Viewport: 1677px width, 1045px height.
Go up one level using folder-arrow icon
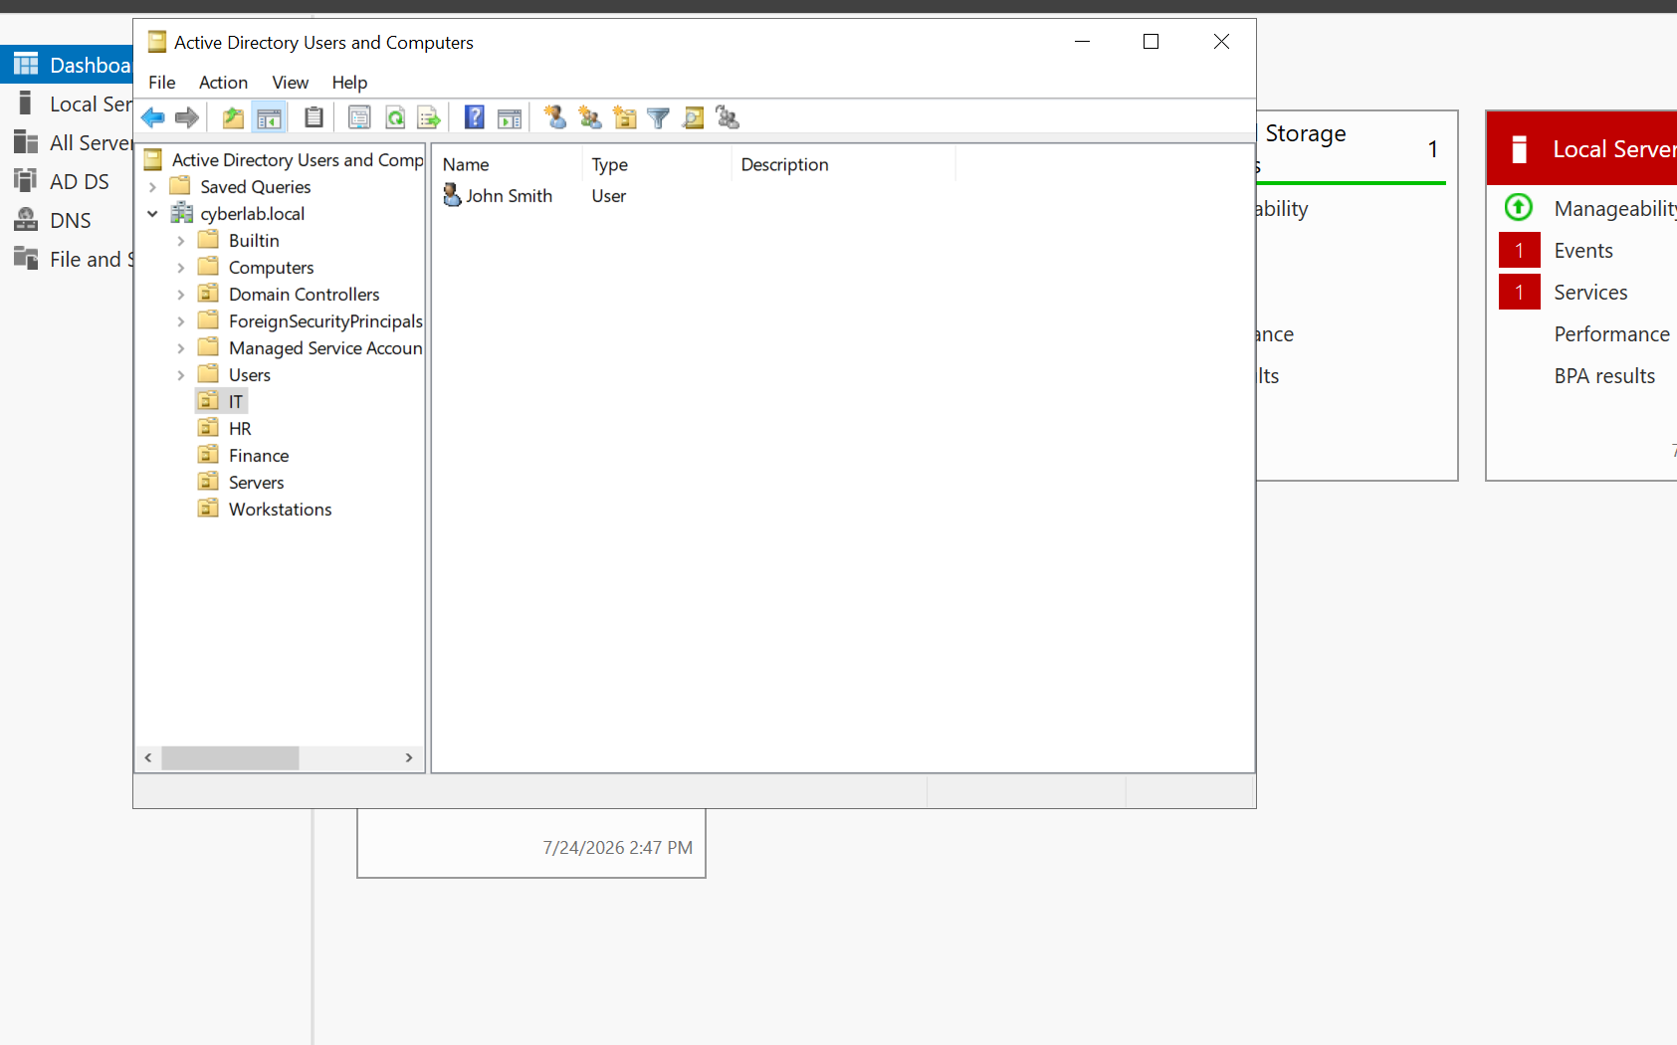(x=233, y=117)
